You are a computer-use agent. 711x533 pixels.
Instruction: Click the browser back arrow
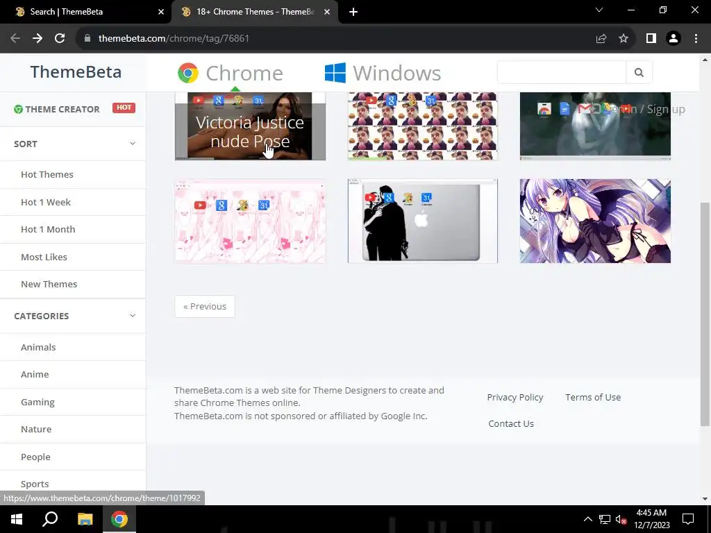(15, 39)
